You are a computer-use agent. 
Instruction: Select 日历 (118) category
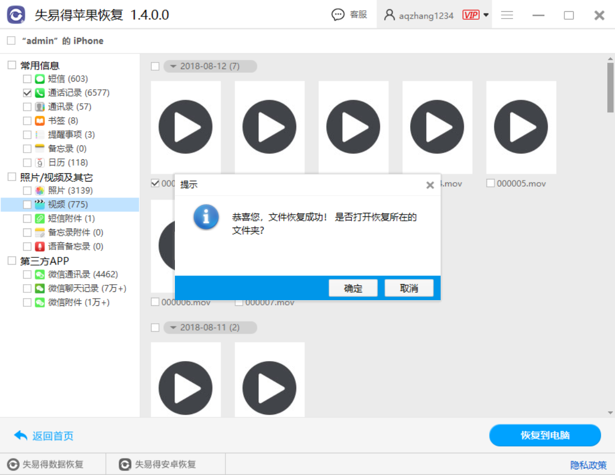(68, 162)
